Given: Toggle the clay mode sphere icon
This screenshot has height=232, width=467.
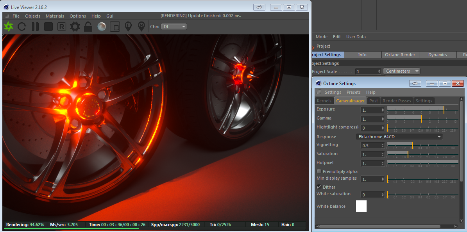Looking at the screenshot, I should 102,27.
